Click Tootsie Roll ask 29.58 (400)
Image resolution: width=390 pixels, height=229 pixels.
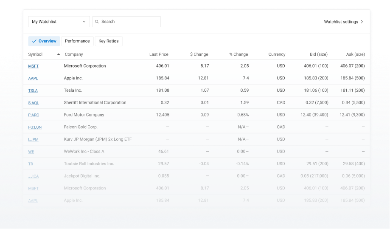(354, 164)
